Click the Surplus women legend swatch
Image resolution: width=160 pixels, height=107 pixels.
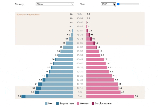click(x=93, y=103)
